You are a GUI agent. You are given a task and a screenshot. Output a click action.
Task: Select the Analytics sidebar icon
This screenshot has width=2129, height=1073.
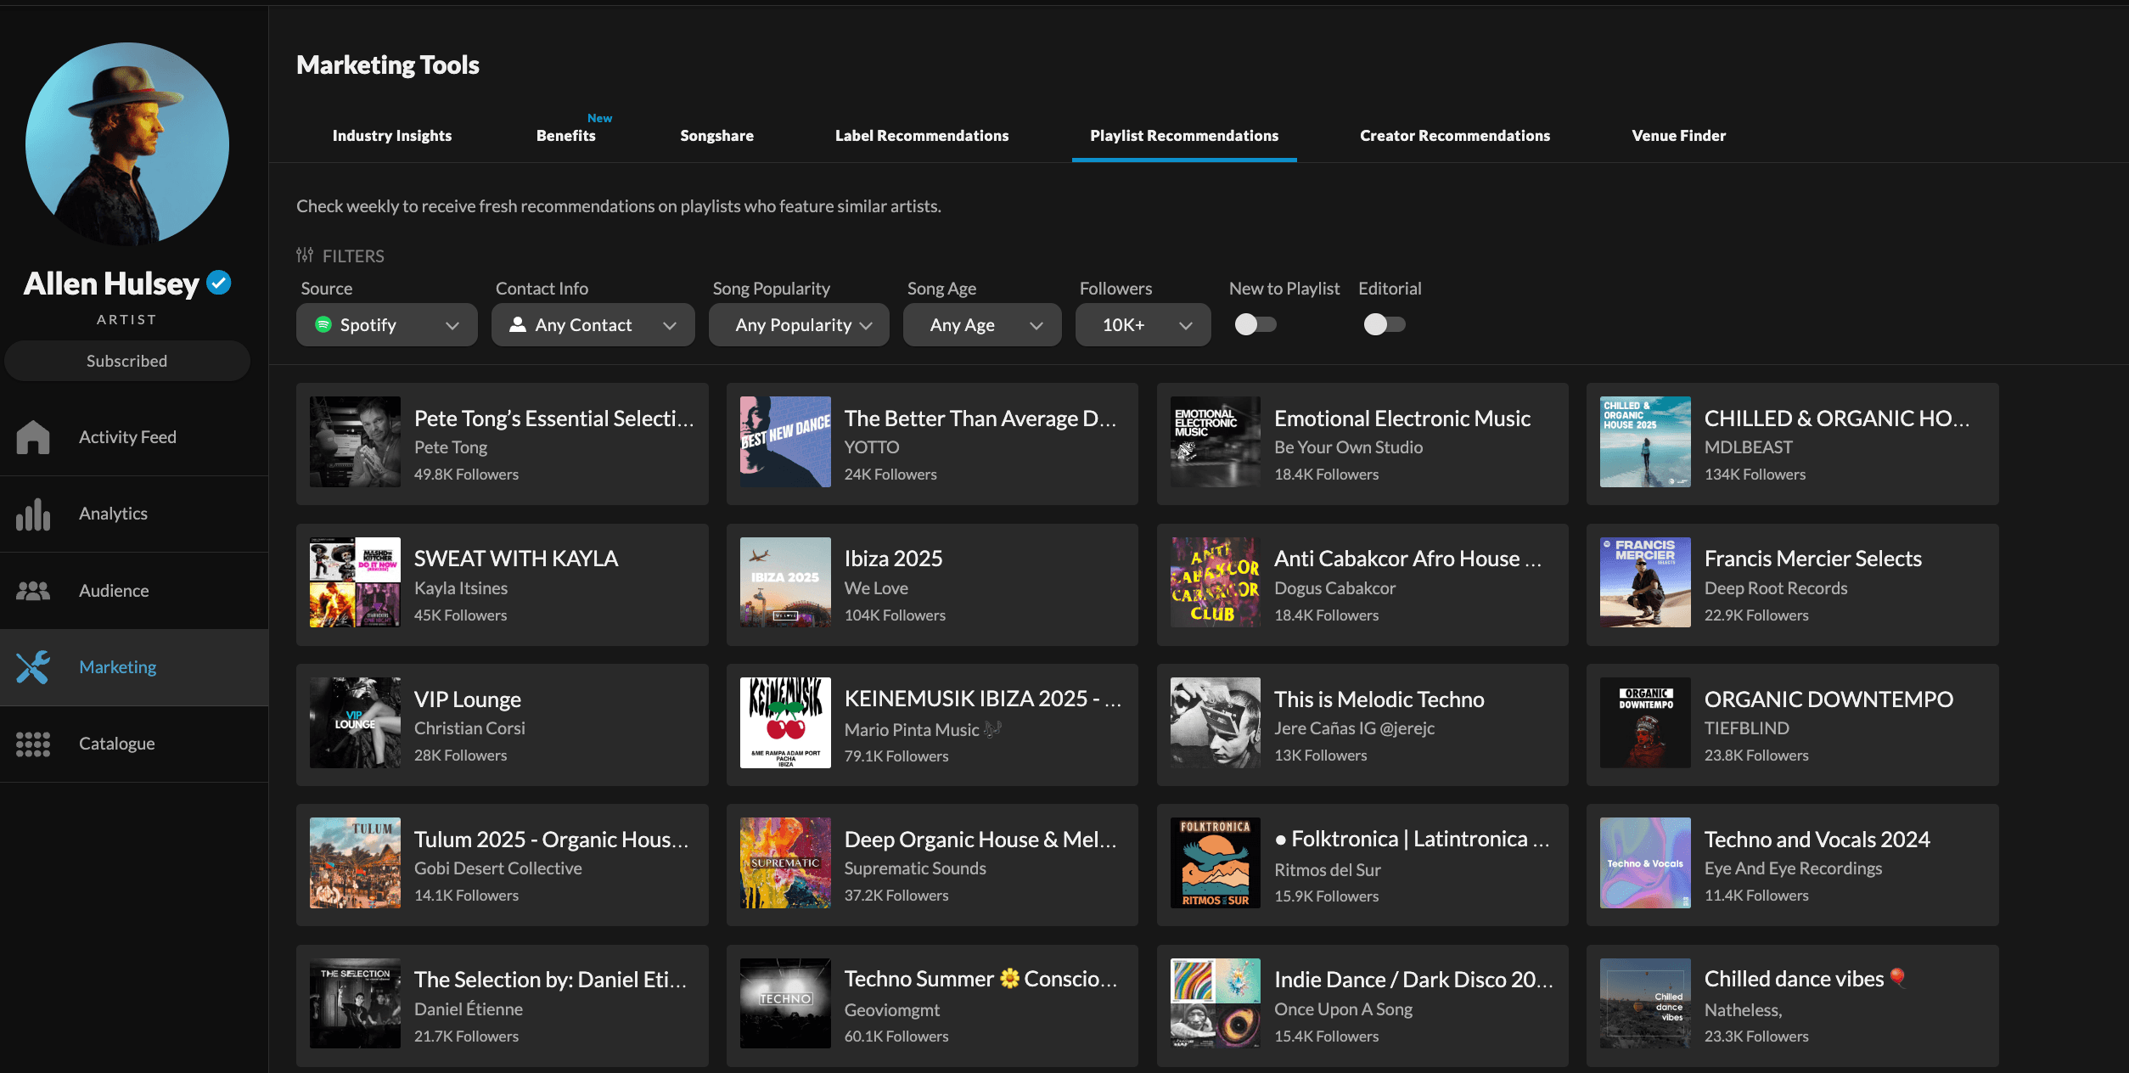tap(32, 514)
